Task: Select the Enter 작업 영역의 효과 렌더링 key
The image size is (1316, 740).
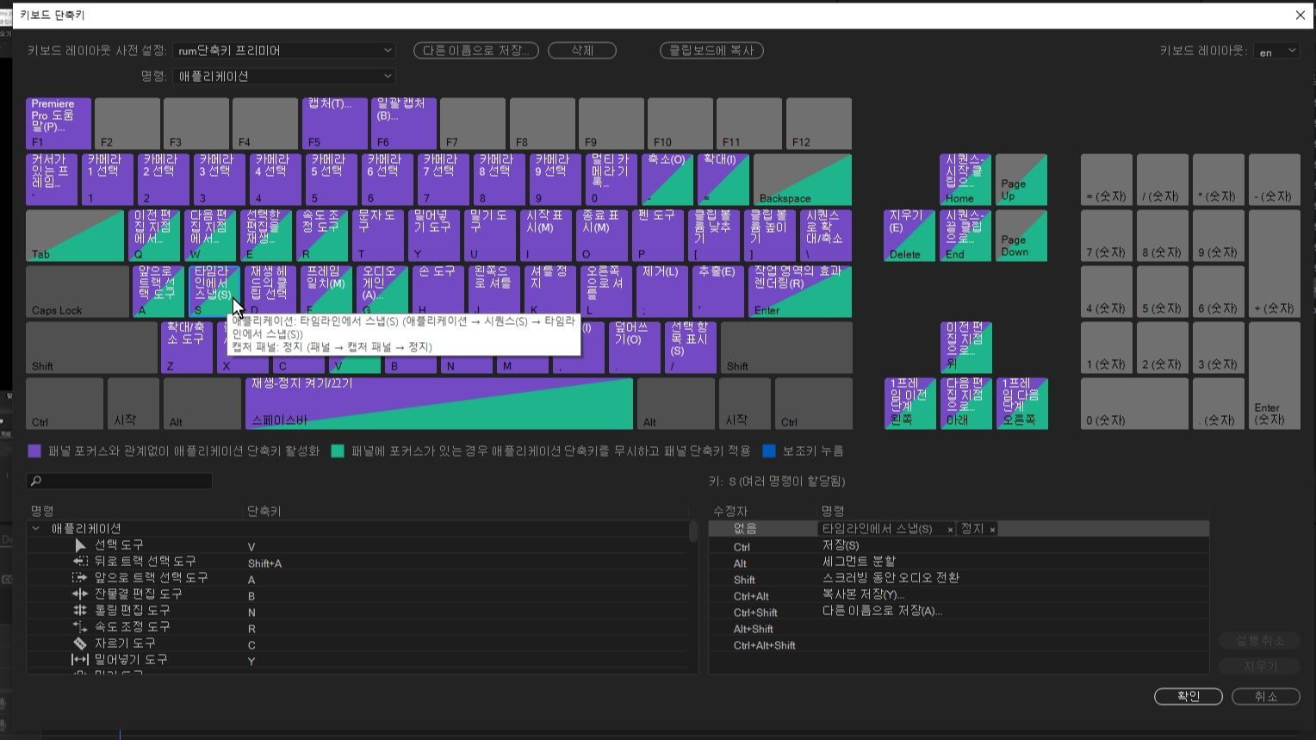Action: [x=800, y=291]
